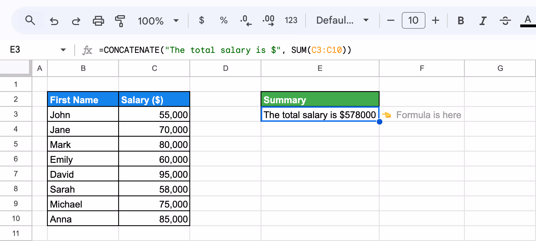Click cell containing Jane
Screen dimensions: 536x241
(83, 129)
